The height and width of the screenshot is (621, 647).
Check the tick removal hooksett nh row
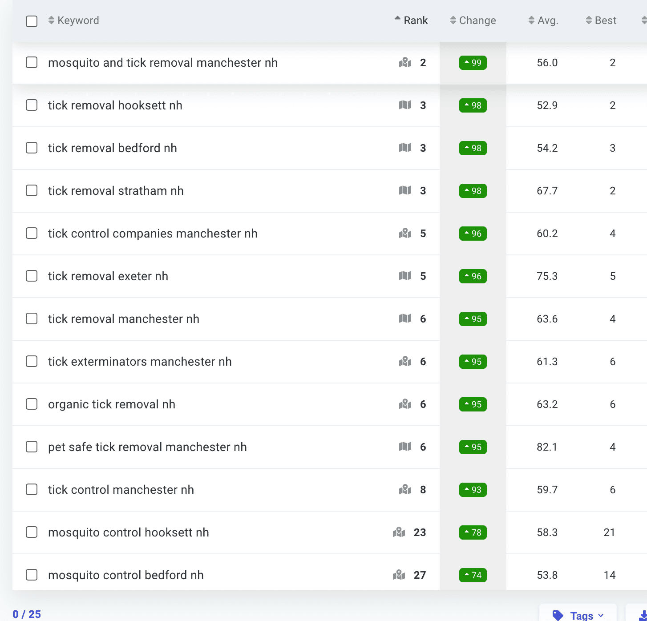coord(32,105)
